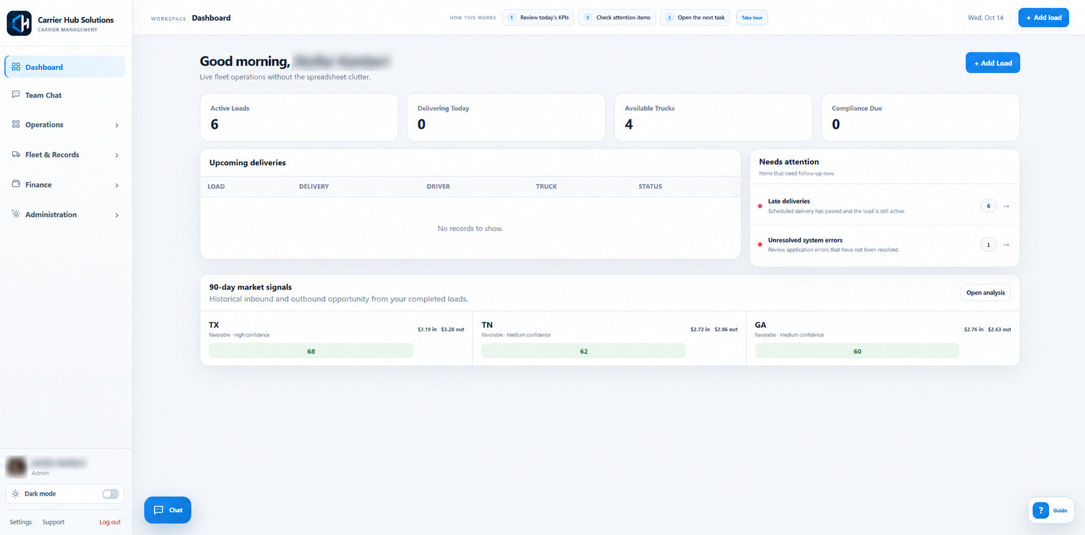The image size is (1085, 535).
Task: Click the Add Load button beside greeting
Action: [993, 63]
